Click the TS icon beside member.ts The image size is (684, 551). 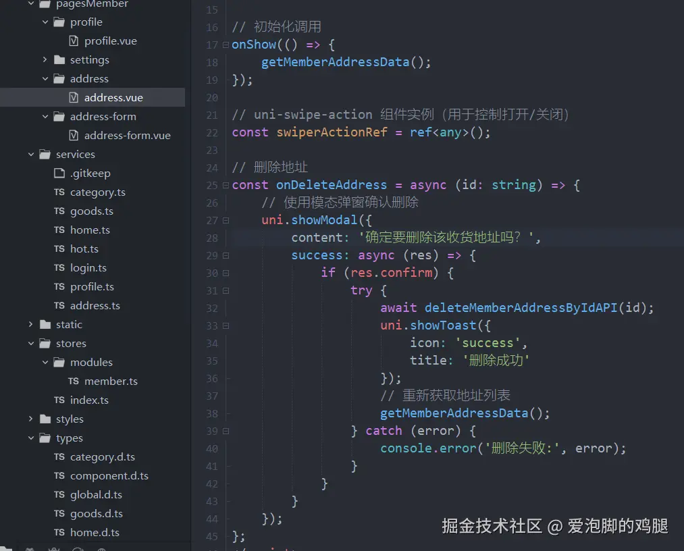click(74, 382)
